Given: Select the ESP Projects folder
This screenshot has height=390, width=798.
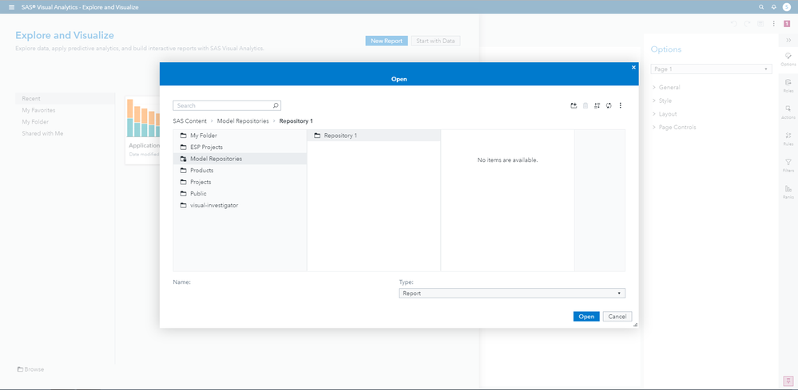Looking at the screenshot, I should [240, 148].
